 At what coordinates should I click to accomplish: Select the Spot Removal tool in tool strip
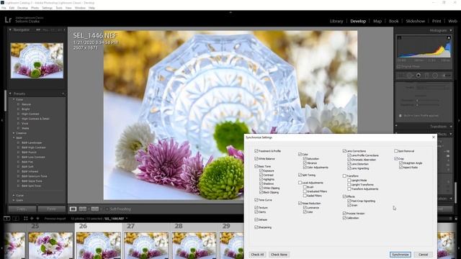pos(410,76)
